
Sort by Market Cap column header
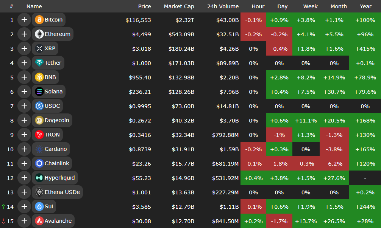coord(179,6)
